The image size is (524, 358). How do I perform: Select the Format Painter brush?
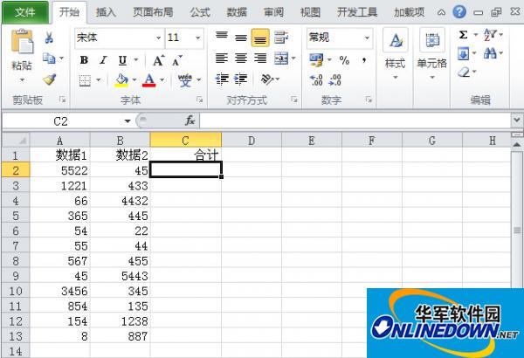point(50,79)
